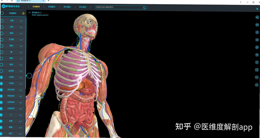Click the icon below the palette icon
Viewport: 260px width, 138px height.
[257, 55]
